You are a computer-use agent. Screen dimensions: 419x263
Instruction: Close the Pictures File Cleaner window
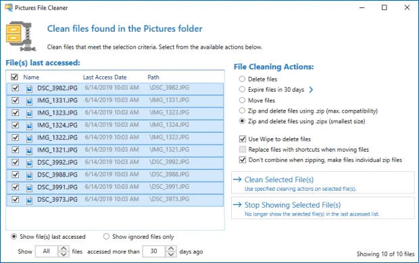click(407, 7)
